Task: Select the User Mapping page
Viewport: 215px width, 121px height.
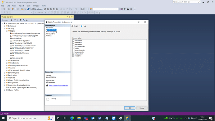Action: pyautogui.click(x=52, y=32)
